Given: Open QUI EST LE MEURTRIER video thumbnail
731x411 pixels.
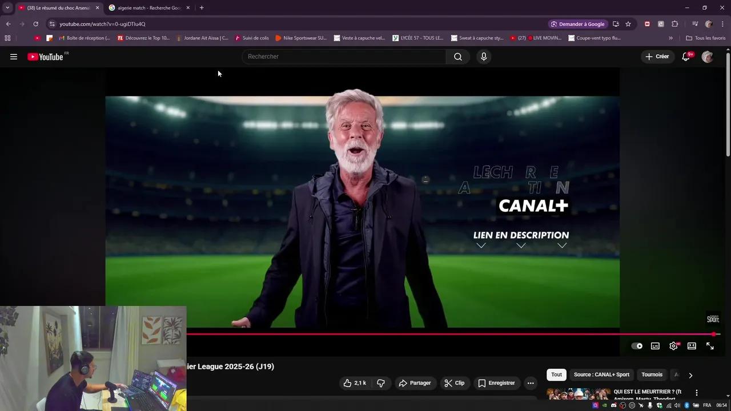Looking at the screenshot, I should 579,394.
